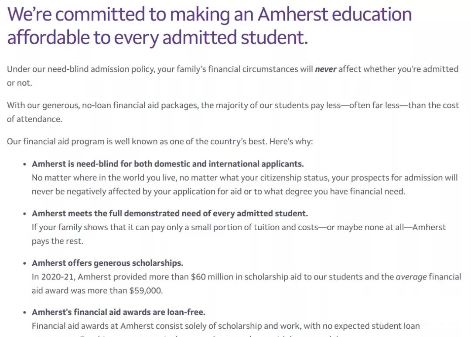Click 'pays the rest.' text

click(58, 241)
